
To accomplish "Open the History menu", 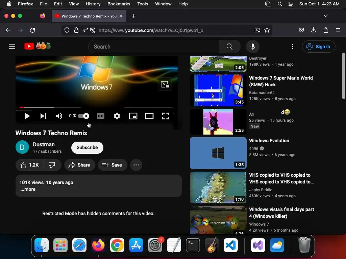I will (93, 4).
